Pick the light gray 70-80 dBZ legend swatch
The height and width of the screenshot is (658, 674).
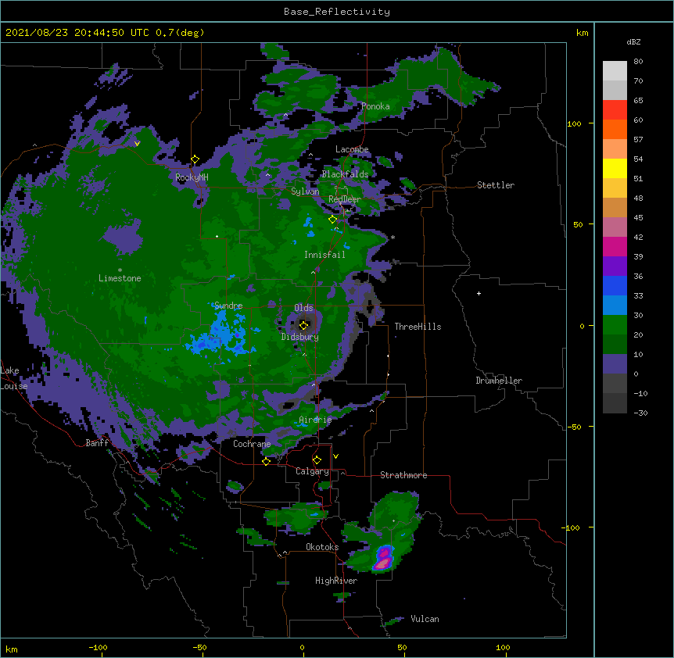(x=615, y=71)
